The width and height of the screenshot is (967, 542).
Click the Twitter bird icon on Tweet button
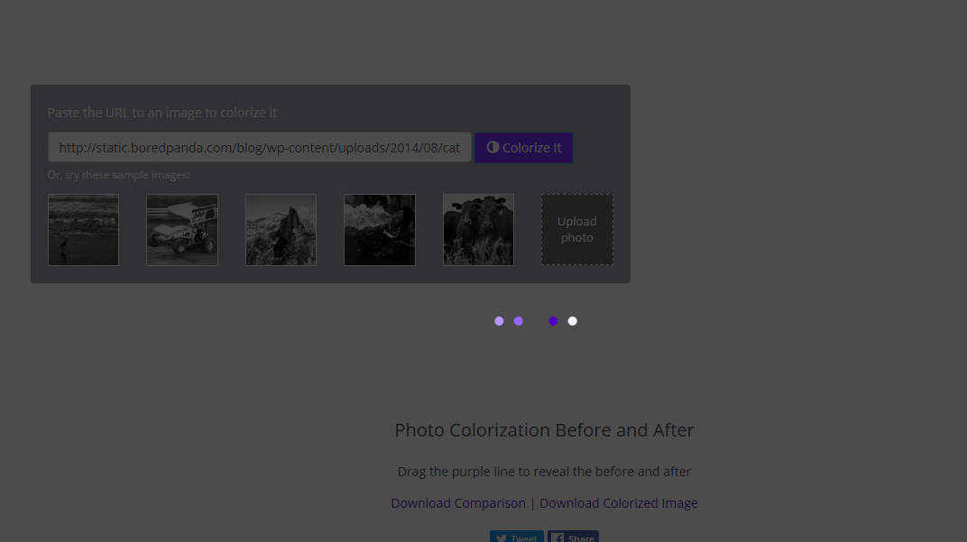click(x=503, y=538)
